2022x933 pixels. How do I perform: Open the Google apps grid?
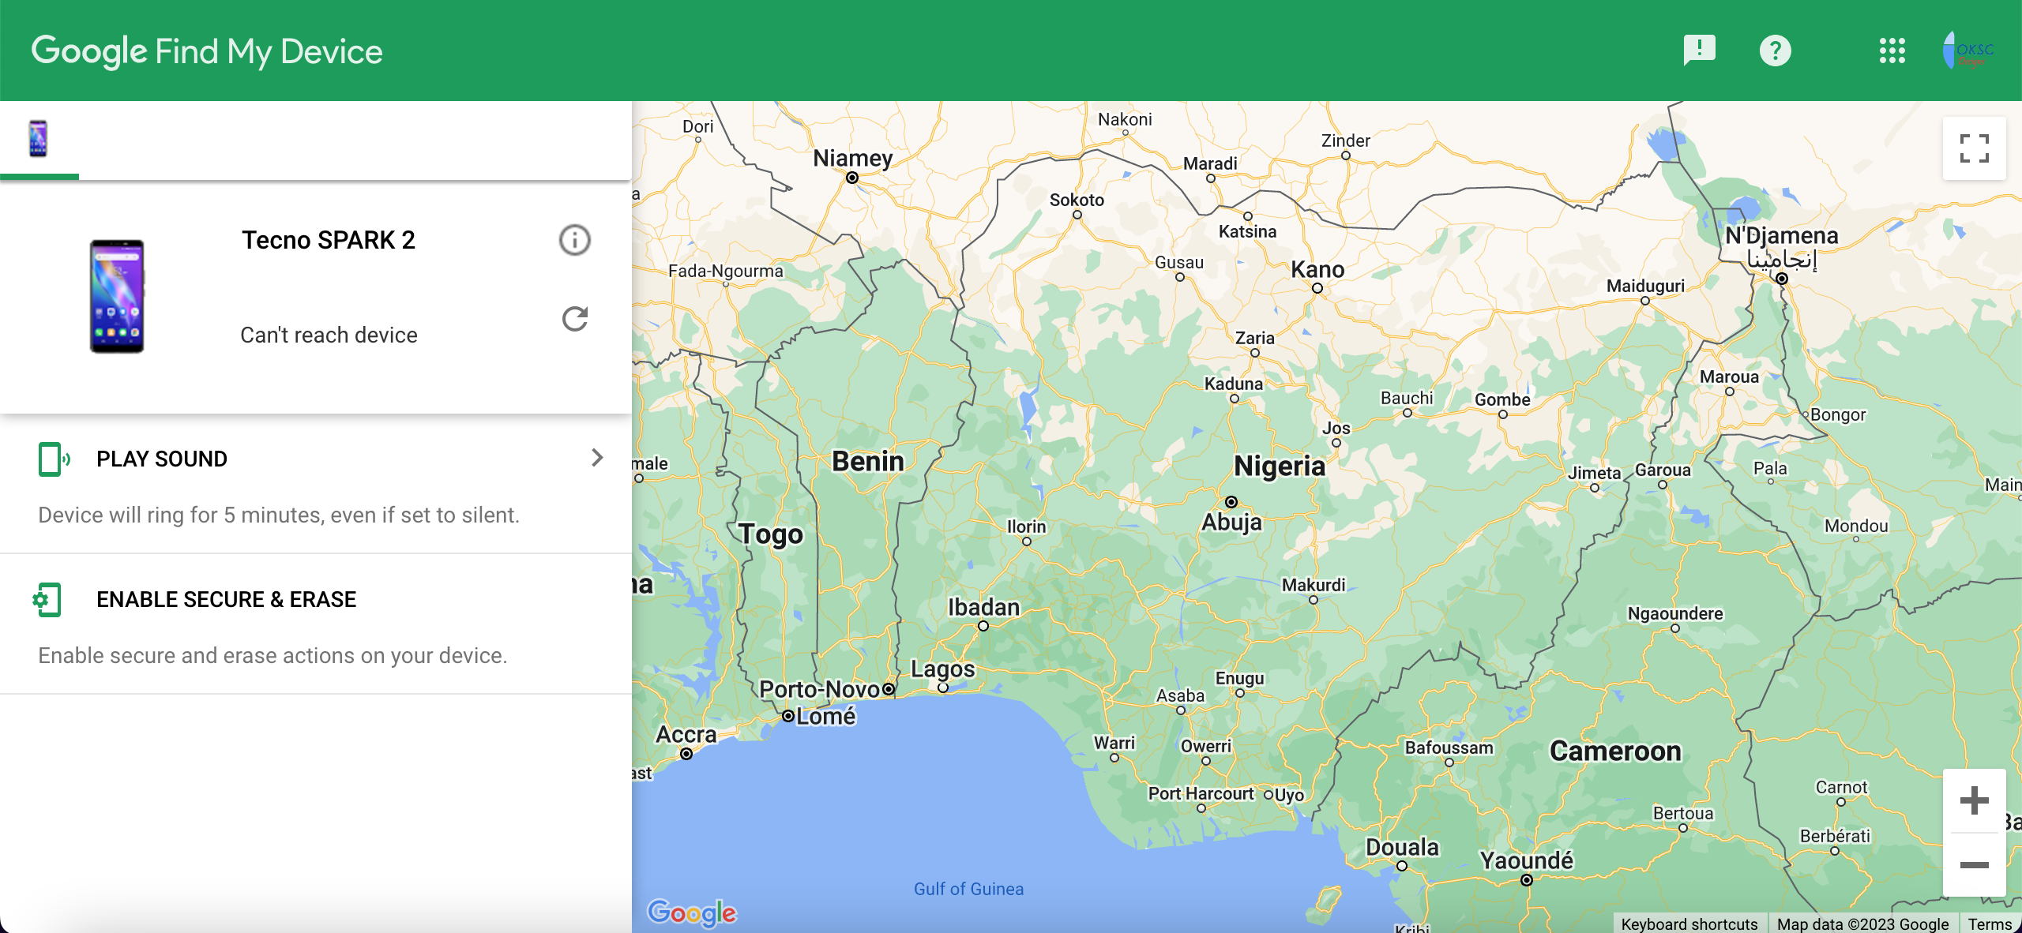pyautogui.click(x=1892, y=51)
